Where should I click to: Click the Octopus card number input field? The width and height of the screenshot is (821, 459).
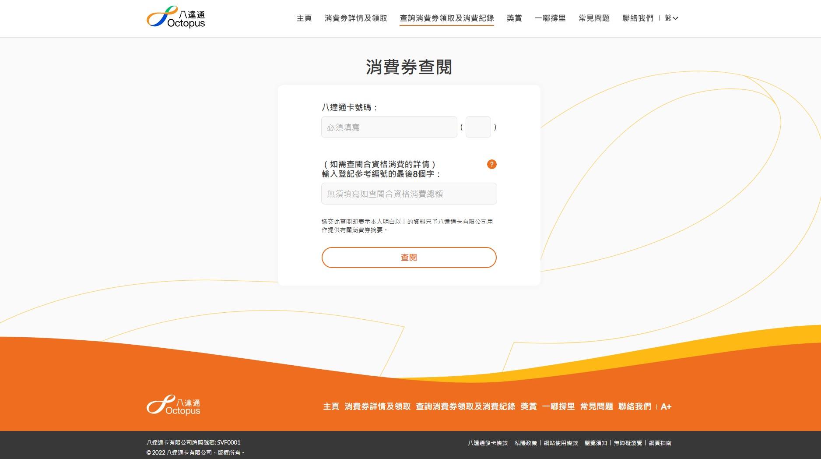point(389,127)
